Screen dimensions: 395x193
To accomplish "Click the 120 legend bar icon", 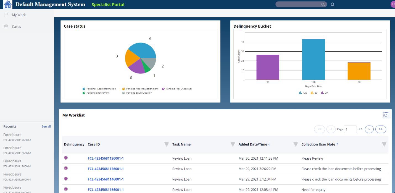I will click(x=300, y=93).
